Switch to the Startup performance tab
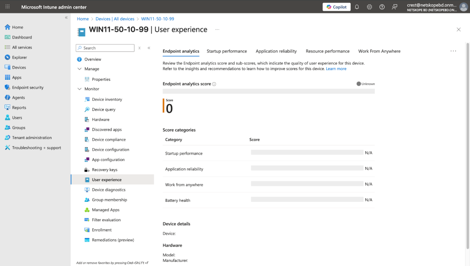 click(x=227, y=51)
